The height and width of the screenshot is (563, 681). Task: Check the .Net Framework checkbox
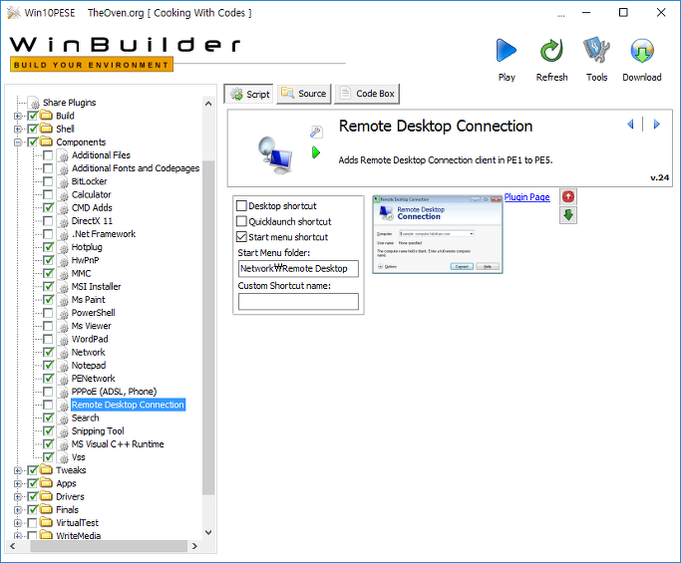pos(48,234)
